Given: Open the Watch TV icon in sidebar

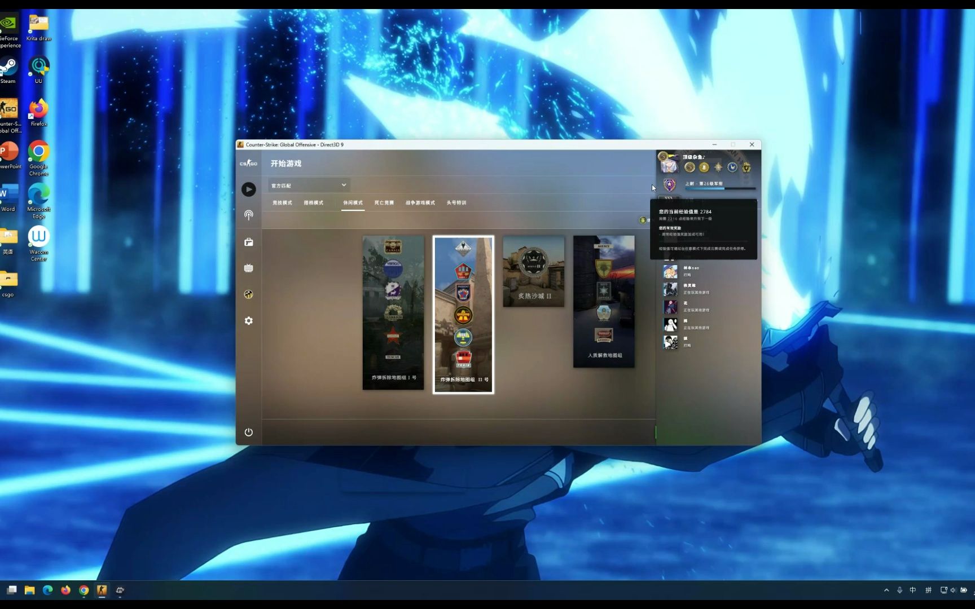Looking at the screenshot, I should click(248, 268).
